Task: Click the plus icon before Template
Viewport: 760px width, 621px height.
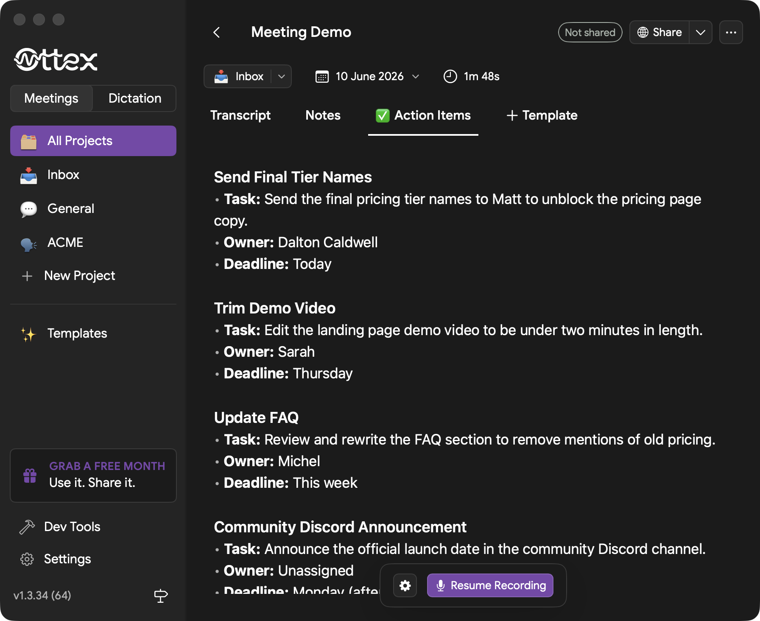Action: pos(512,115)
